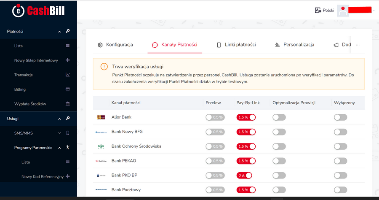Switch to the Personalizacja tab
This screenshot has width=379, height=200.
295,45
